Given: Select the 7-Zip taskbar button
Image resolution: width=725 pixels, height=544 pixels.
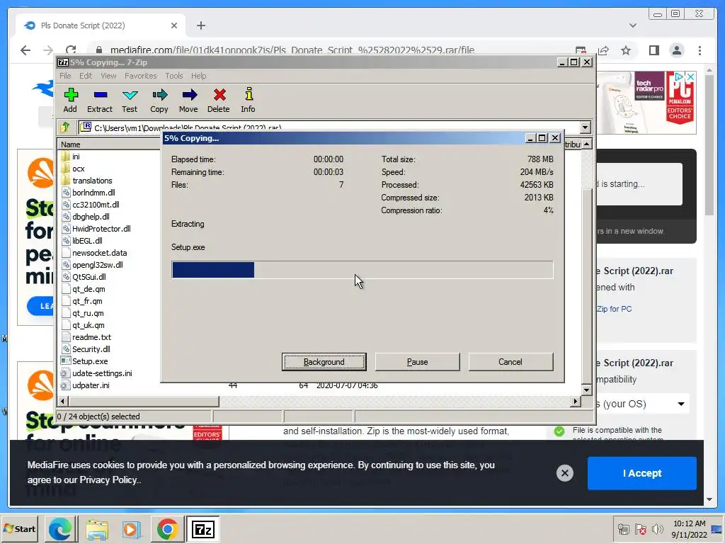Looking at the screenshot, I should click(x=203, y=529).
